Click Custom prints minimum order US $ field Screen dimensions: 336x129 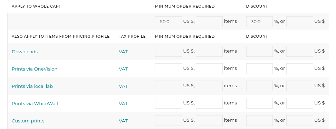[x=169, y=120]
